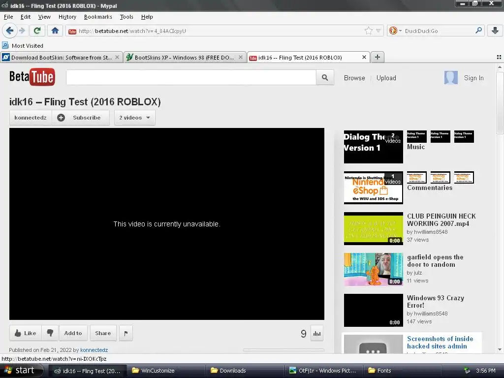Click the search bar magnifier icon
The width and height of the screenshot is (504, 378).
[x=478, y=31]
